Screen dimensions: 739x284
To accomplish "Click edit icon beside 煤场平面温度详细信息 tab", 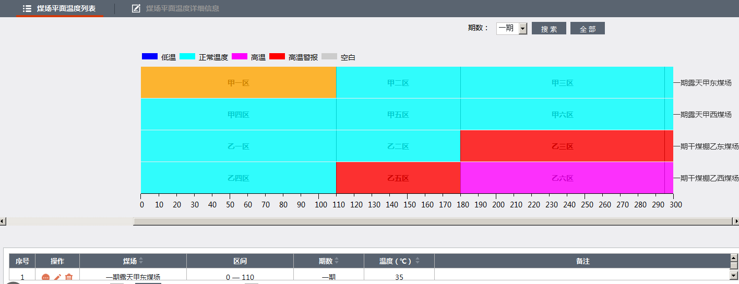I will click(136, 8).
